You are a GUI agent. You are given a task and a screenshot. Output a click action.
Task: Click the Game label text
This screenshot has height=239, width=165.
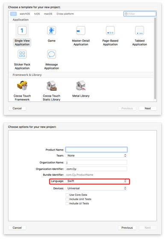[51, 41]
